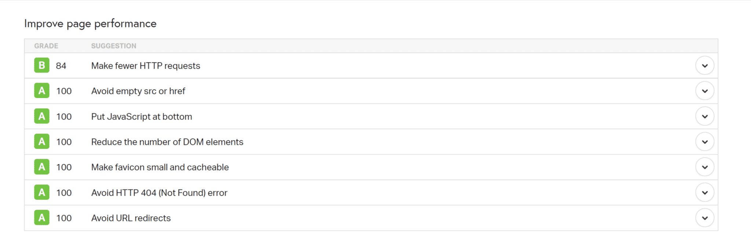Select the A badge for HTTP 404 error row
This screenshot has height=252, width=751.
click(x=41, y=192)
